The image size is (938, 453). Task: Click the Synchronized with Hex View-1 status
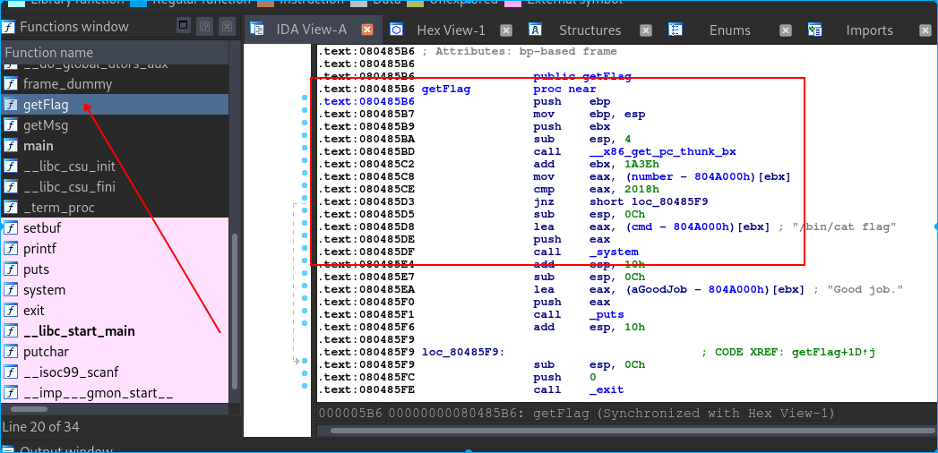click(716, 413)
